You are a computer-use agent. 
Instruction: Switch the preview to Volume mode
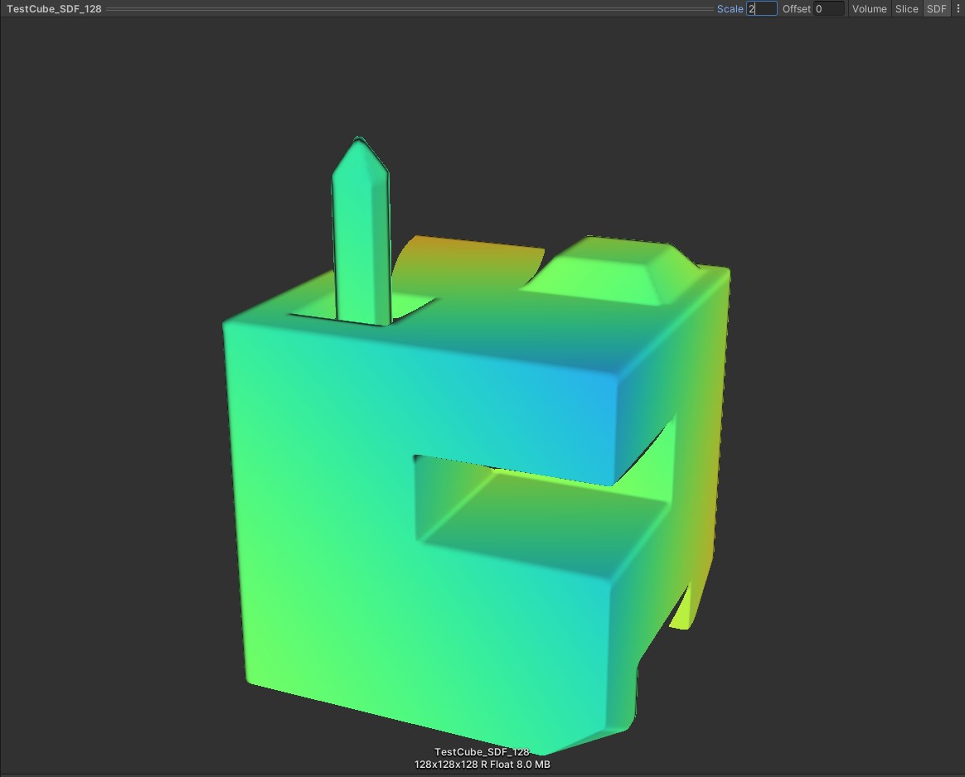pos(869,8)
